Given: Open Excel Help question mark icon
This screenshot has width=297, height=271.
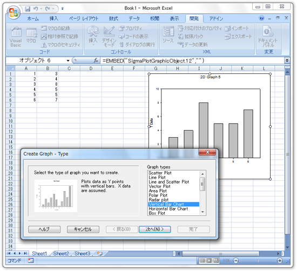Looking at the screenshot, I should [261, 18].
